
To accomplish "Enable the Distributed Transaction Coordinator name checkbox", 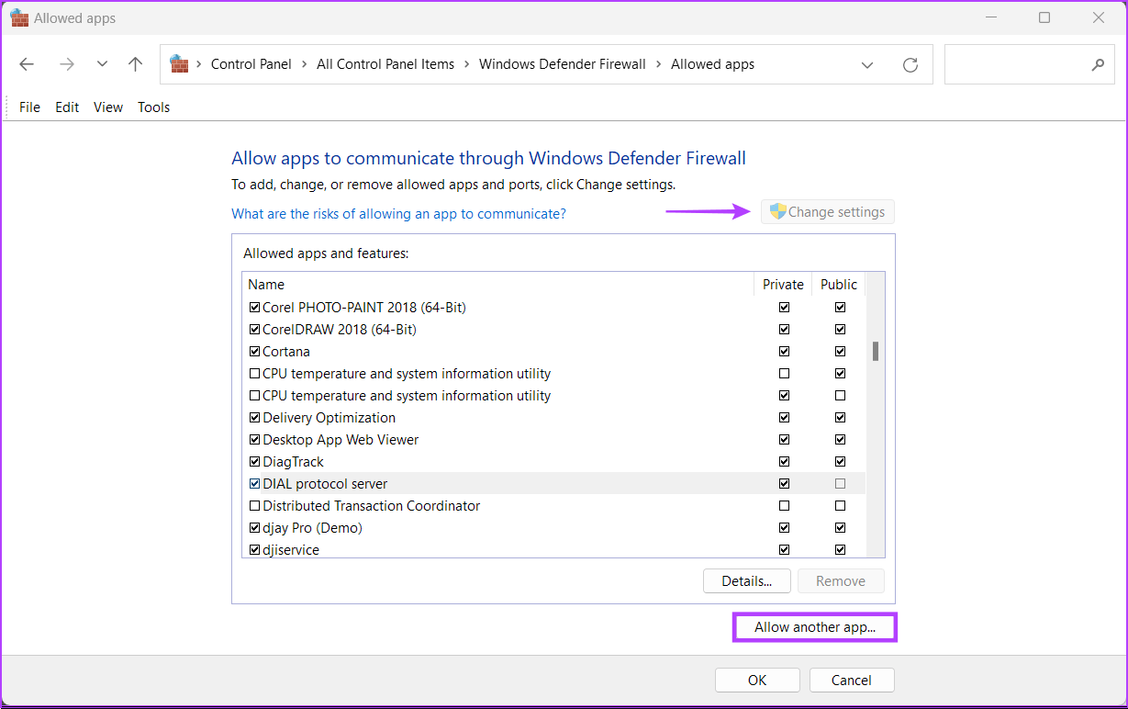I will (255, 506).
